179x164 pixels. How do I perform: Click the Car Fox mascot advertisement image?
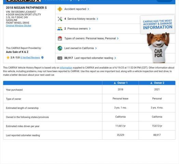(158, 48)
